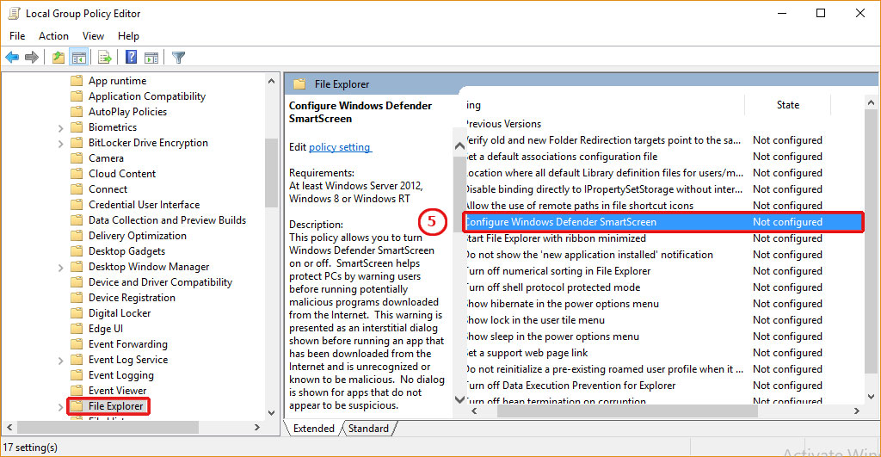Open the Help menu
881x457 pixels.
pos(128,36)
